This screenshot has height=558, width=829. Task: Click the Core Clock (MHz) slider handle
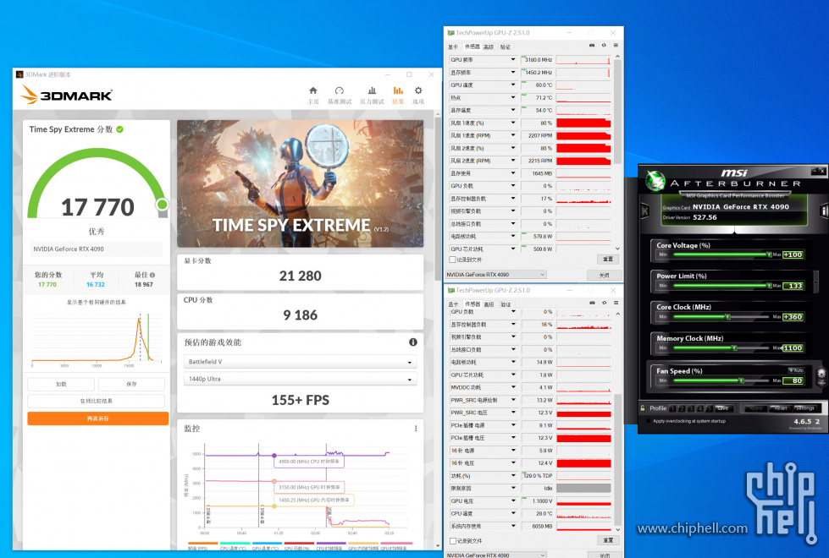click(x=727, y=317)
